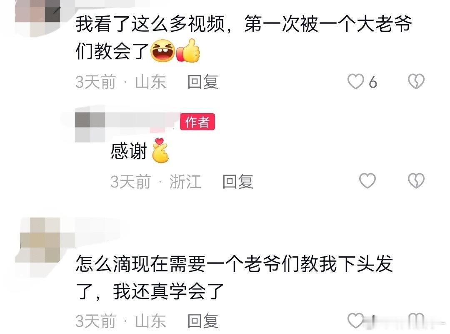The height and width of the screenshot is (334, 450).
Task: Dislike the author's 感谢 reply
Action: click(x=416, y=181)
